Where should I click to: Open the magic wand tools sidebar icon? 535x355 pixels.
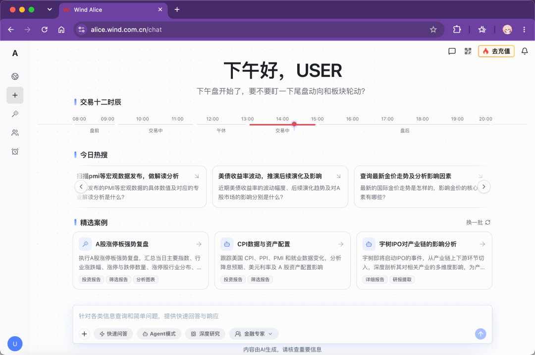click(15, 114)
